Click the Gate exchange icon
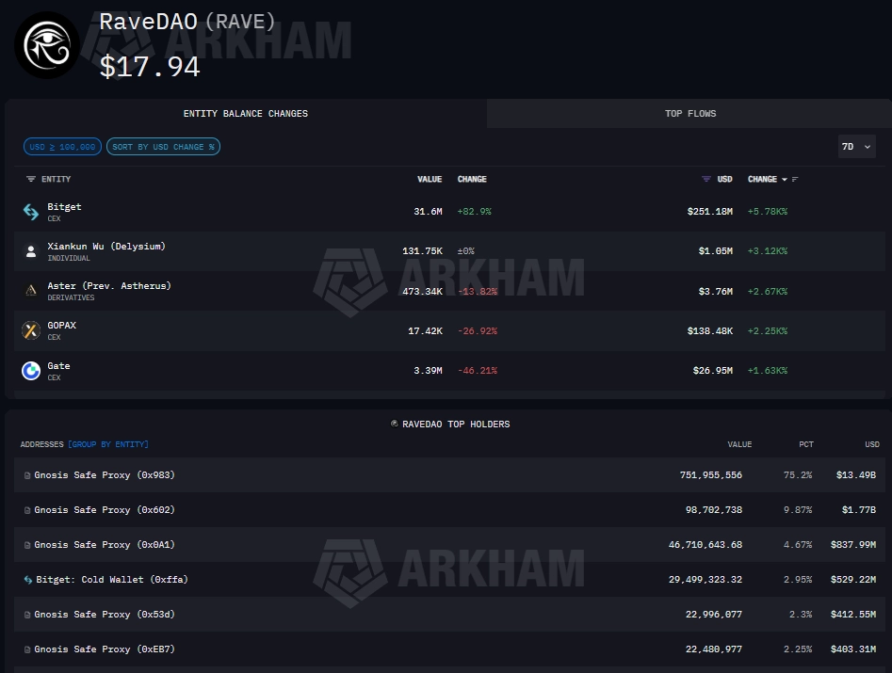Screen dimensions: 892x673 tap(31, 371)
